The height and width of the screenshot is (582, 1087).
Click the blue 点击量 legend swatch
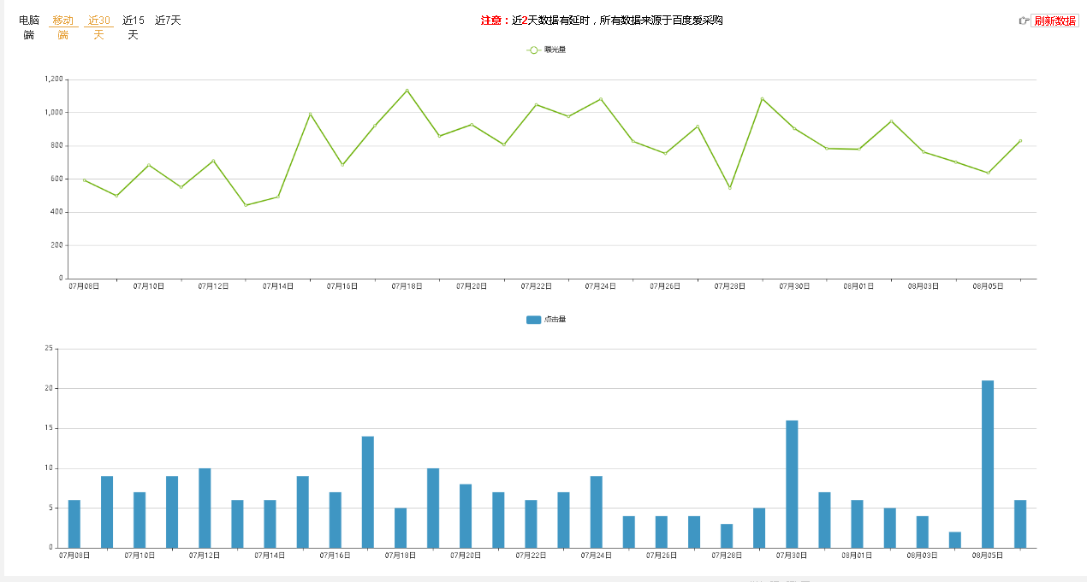533,320
